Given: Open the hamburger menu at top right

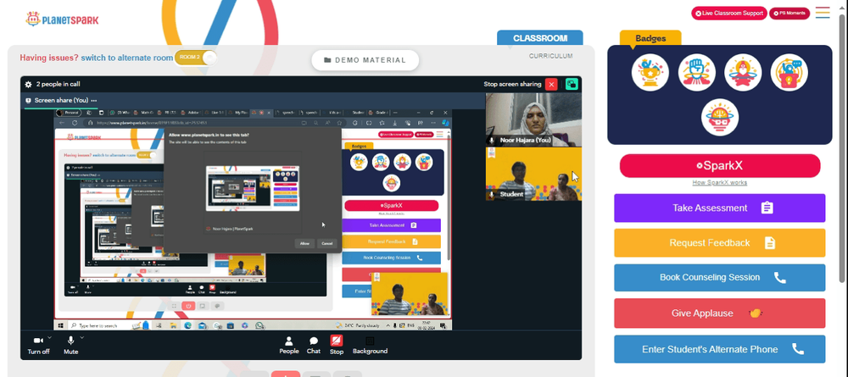Looking at the screenshot, I should pos(823,13).
